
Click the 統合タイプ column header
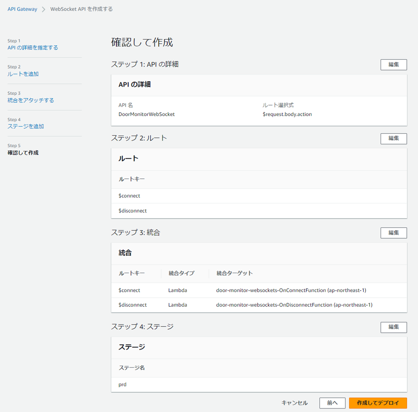[x=181, y=273]
